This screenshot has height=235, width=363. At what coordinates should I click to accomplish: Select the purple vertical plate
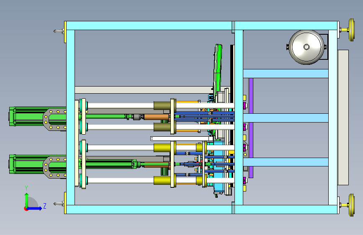point(251,128)
